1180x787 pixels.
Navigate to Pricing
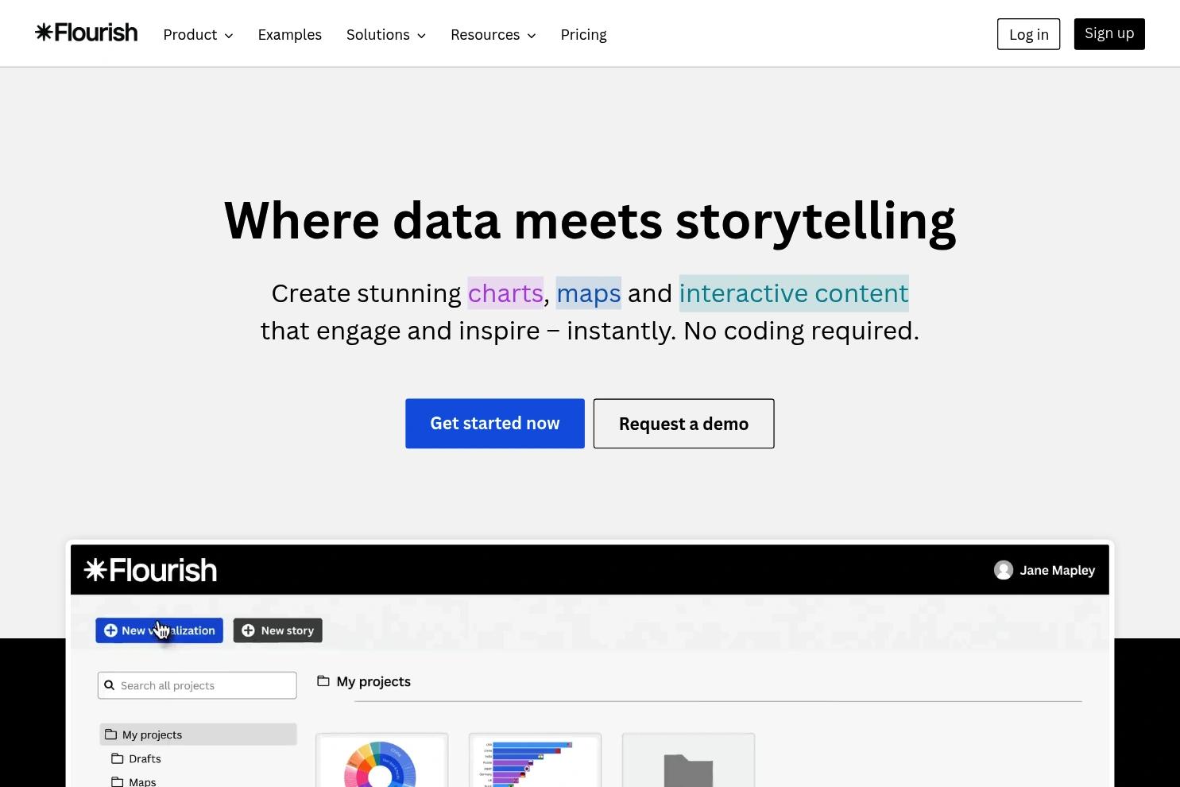[583, 35]
